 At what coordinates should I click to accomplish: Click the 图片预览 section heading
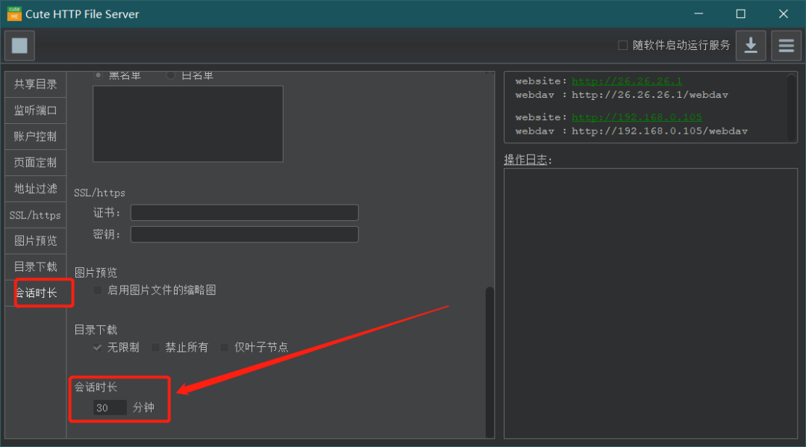pyautogui.click(x=96, y=272)
